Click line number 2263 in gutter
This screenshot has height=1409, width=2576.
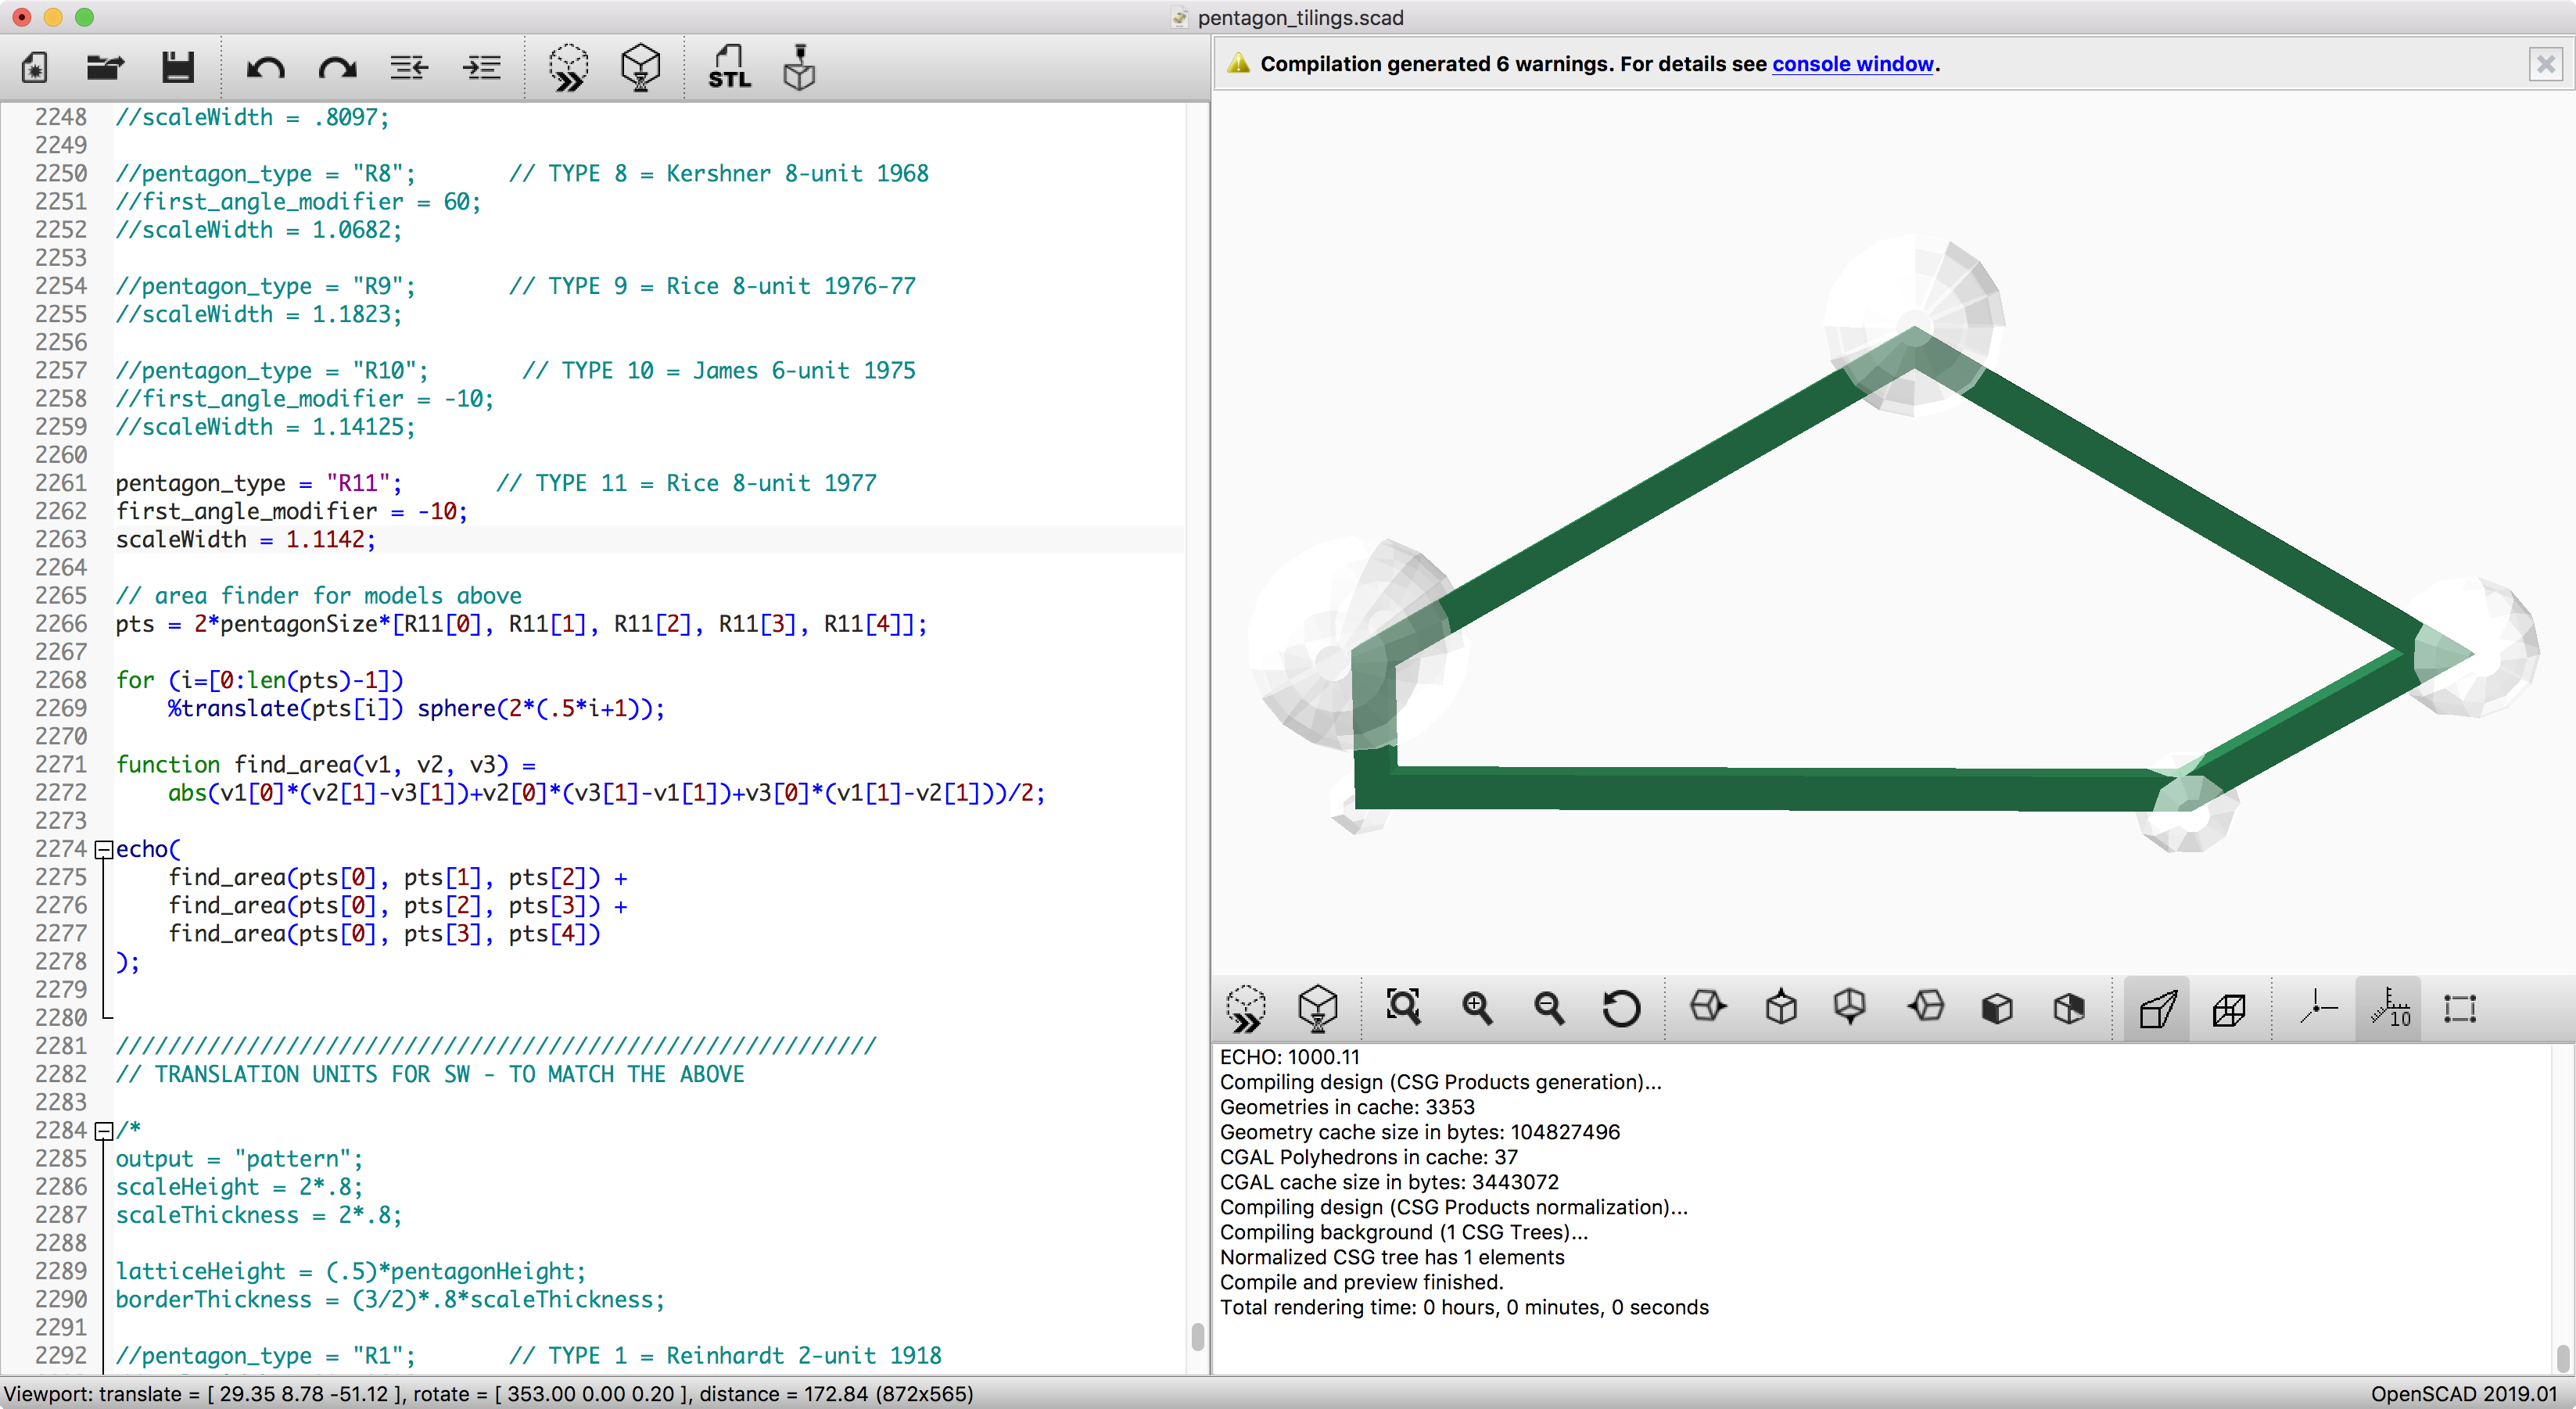click(61, 539)
